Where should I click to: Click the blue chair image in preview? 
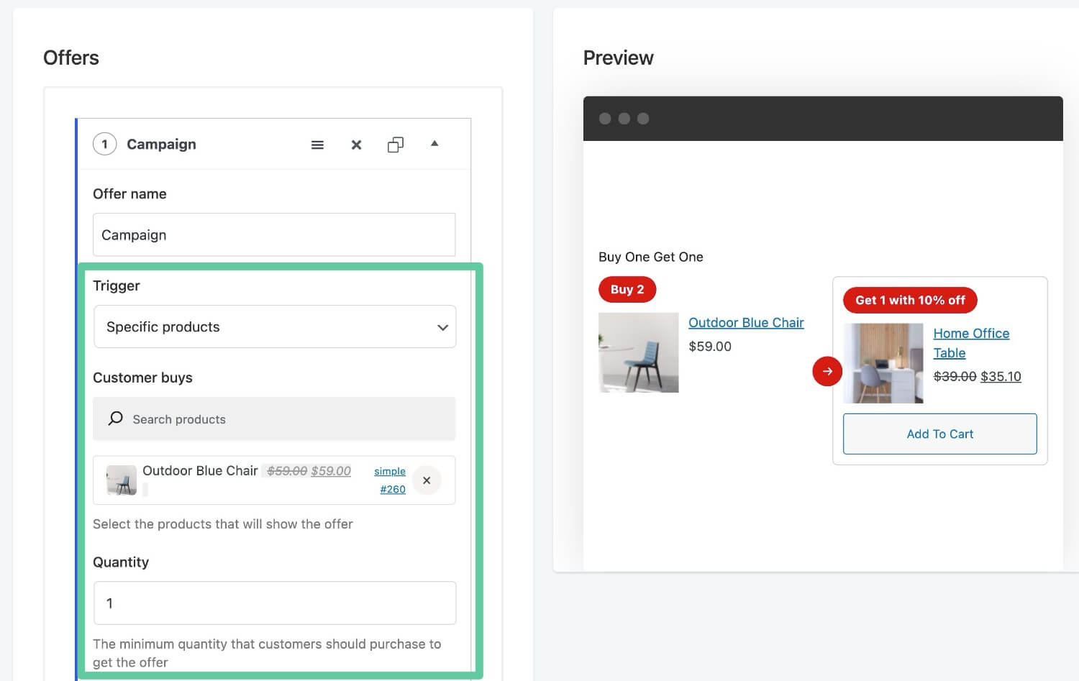[x=639, y=352]
